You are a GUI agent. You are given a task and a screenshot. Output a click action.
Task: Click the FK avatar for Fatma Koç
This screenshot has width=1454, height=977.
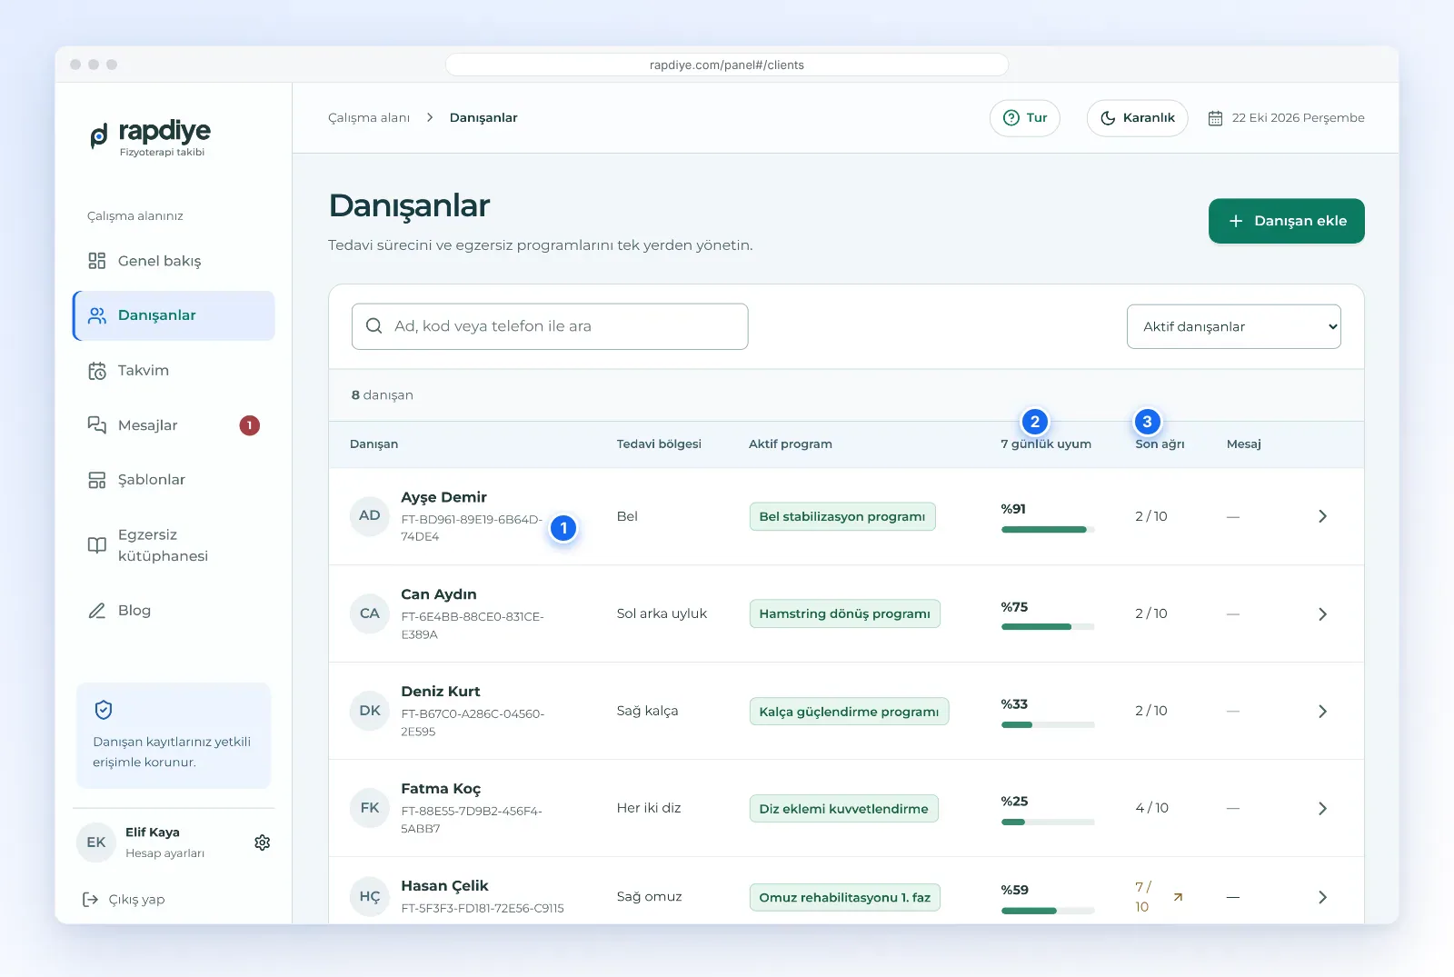point(370,808)
